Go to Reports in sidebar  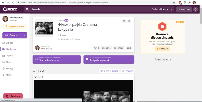10,56
